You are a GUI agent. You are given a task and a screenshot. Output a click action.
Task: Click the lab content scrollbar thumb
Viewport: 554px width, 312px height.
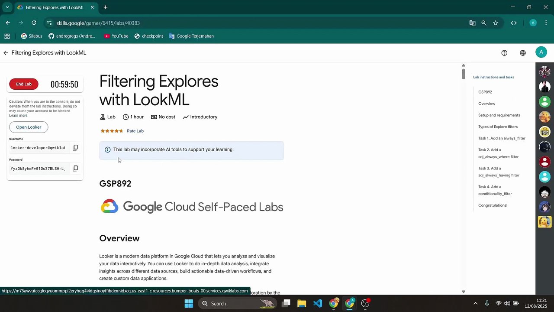464,74
